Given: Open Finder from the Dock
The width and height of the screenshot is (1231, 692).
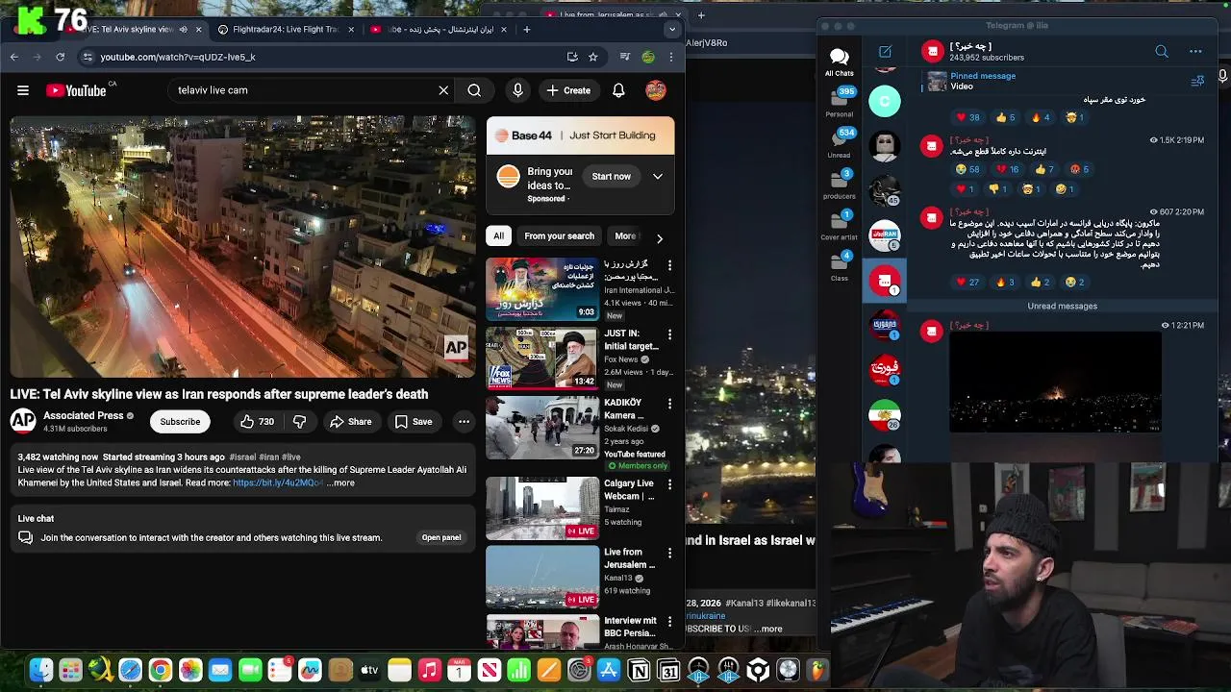Looking at the screenshot, I should (x=40, y=670).
